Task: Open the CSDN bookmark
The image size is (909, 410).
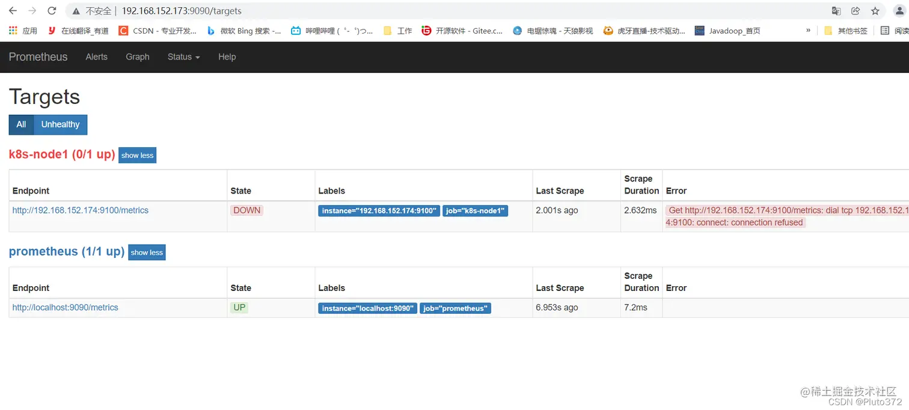Action: [158, 31]
